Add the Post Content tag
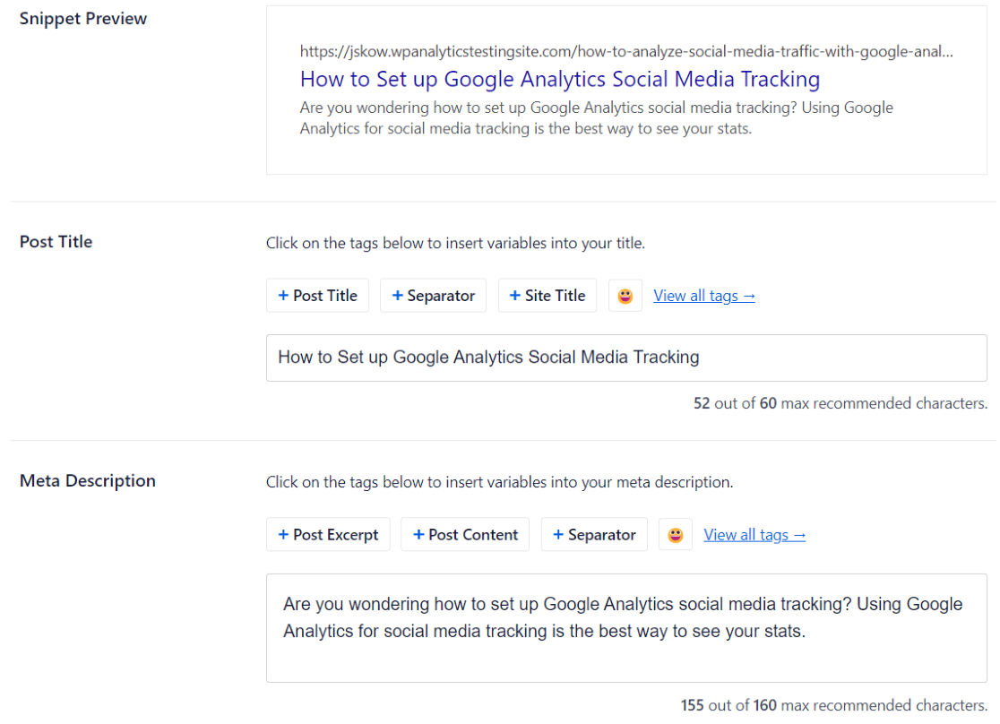 tap(464, 535)
